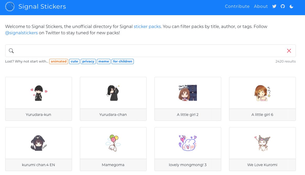
Task: Open the Twitter icon link in header
Action: pos(274,7)
